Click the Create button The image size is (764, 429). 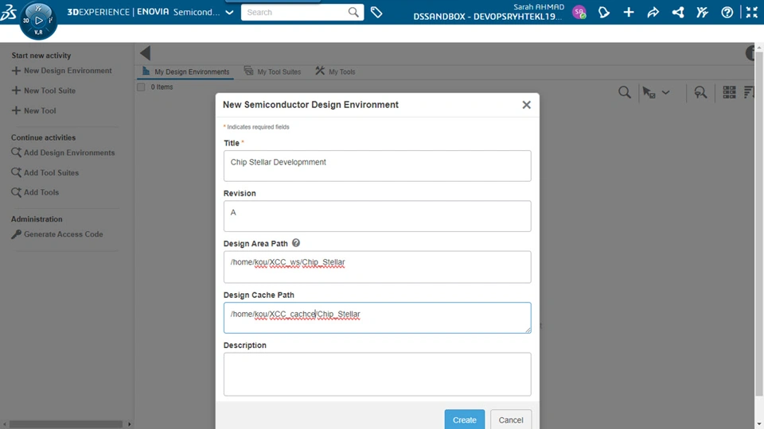pos(464,419)
